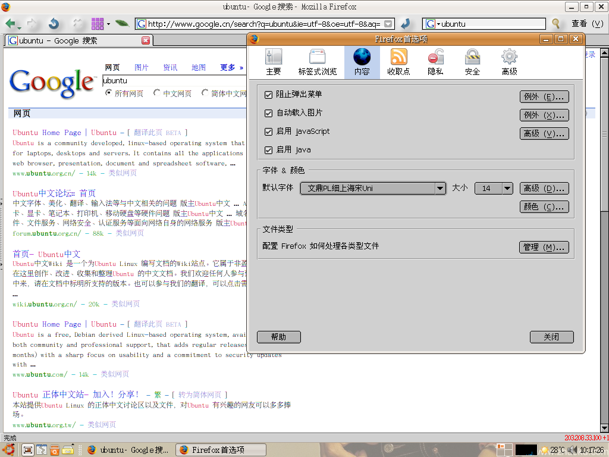Click the 管理 (M)... file types button

[544, 247]
